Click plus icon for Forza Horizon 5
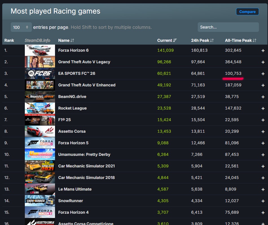 (263, 143)
